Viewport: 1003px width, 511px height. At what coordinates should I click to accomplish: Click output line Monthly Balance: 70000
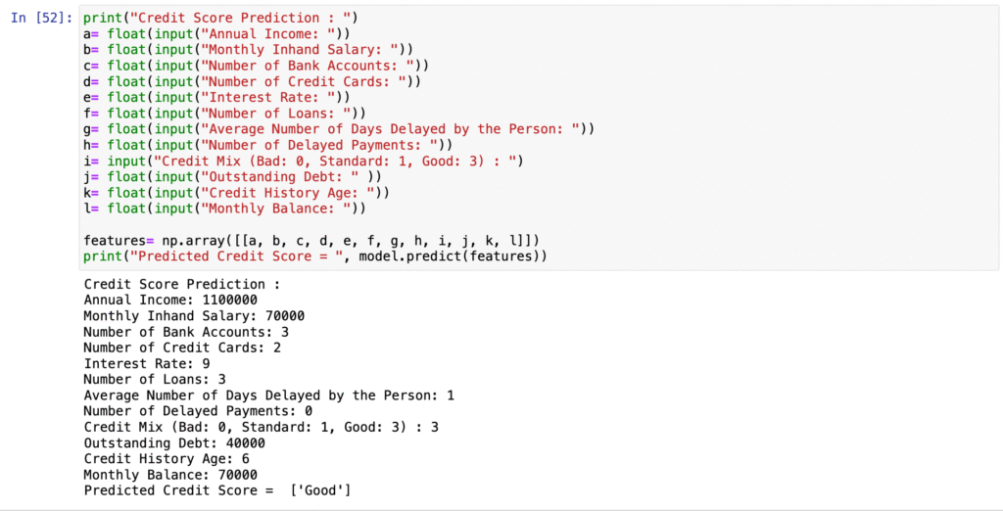170,475
